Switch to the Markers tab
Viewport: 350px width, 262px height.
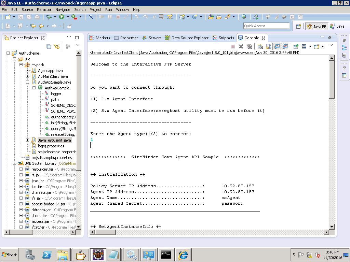point(99,38)
